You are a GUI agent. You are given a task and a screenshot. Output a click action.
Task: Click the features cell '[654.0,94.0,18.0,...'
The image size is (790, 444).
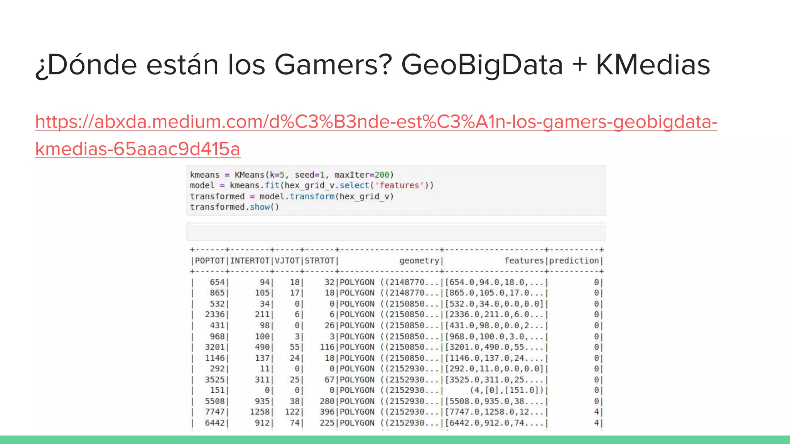pyautogui.click(x=494, y=282)
